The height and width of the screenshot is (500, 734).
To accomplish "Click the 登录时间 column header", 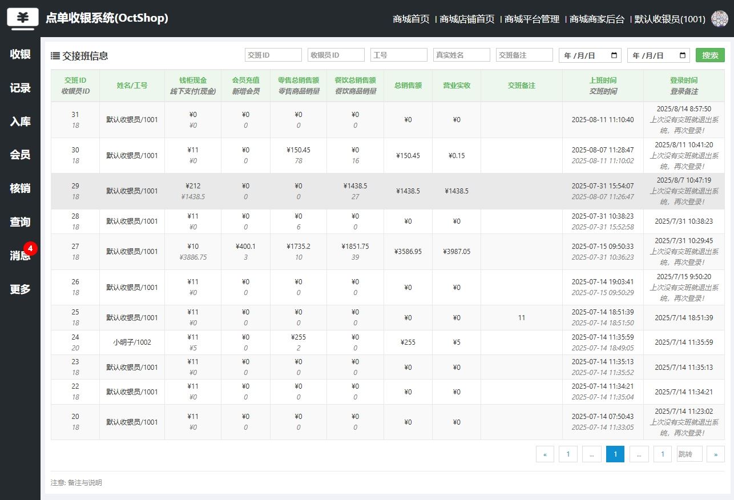I will [x=684, y=86].
